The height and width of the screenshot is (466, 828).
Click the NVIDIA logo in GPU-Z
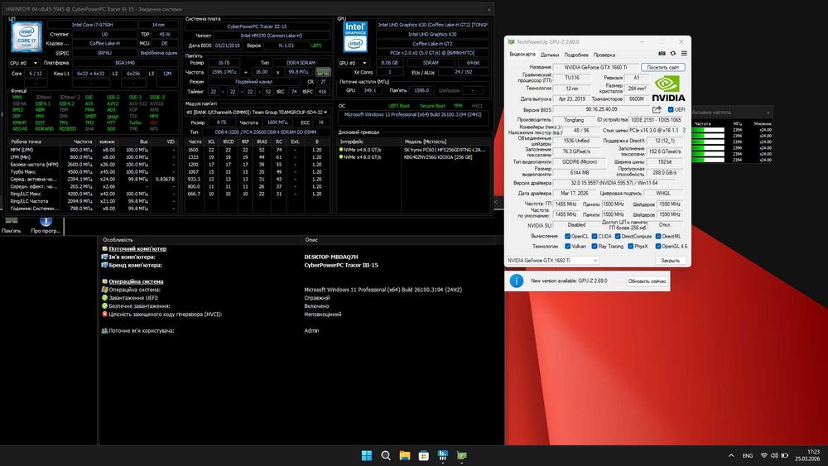(668, 89)
